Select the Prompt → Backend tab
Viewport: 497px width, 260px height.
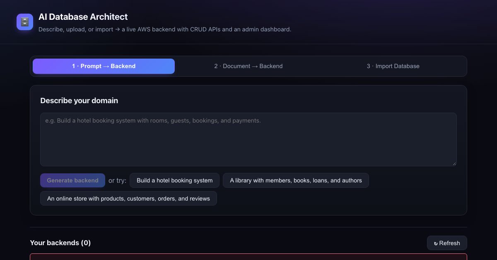pyautogui.click(x=104, y=66)
